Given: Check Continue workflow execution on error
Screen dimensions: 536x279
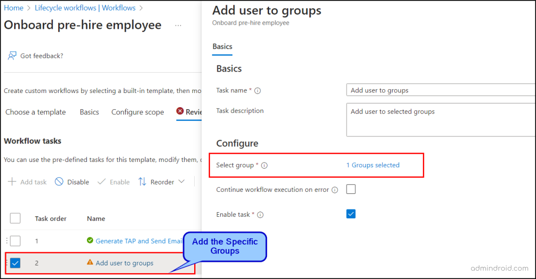Looking at the screenshot, I should pyautogui.click(x=351, y=189).
